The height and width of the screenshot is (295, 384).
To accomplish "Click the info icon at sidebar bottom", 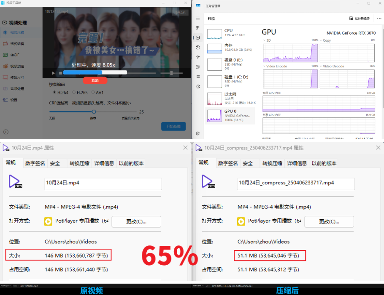I will 6,131.
